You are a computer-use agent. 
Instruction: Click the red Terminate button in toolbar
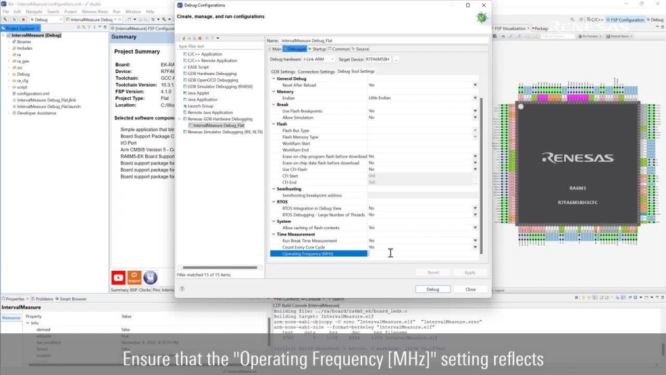click(x=24, y=19)
